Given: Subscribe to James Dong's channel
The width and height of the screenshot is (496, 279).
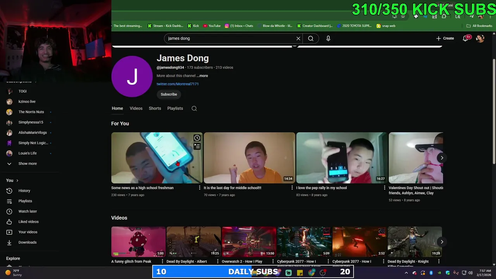Looking at the screenshot, I should tap(169, 94).
